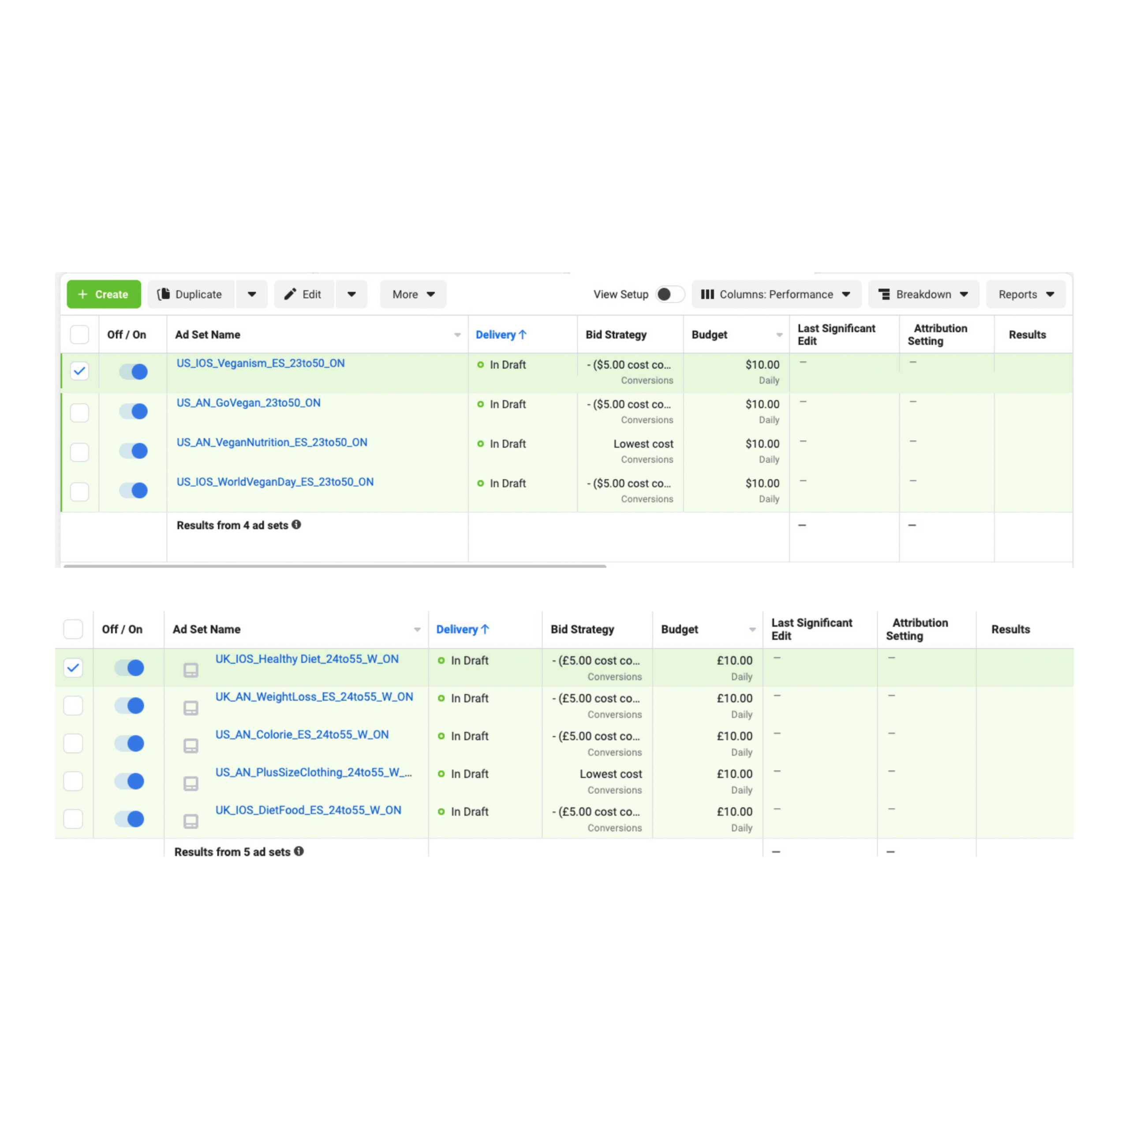Uncheck the US_IOS_Veganism ad set checkbox

[x=79, y=371]
